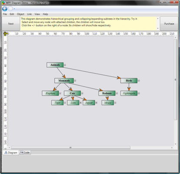Image resolution: width=180 pixels, height=174 pixels.
Task: Toggle the expander beside Jaguar node
Action: coord(96,103)
